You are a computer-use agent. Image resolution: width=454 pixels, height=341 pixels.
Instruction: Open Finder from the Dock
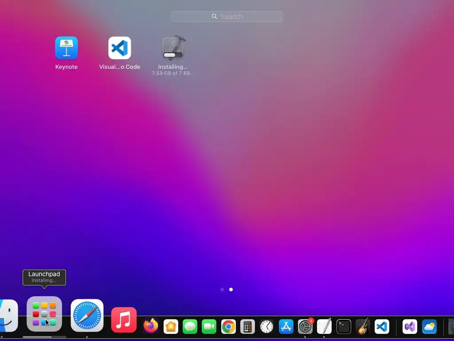click(8, 316)
